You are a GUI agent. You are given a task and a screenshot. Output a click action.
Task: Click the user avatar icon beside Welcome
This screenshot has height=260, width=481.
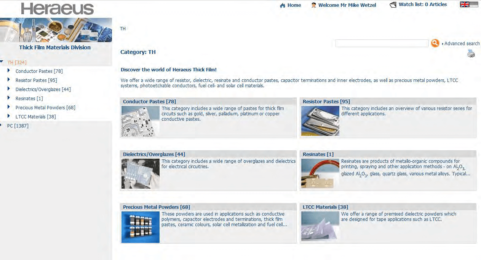pyautogui.click(x=314, y=5)
